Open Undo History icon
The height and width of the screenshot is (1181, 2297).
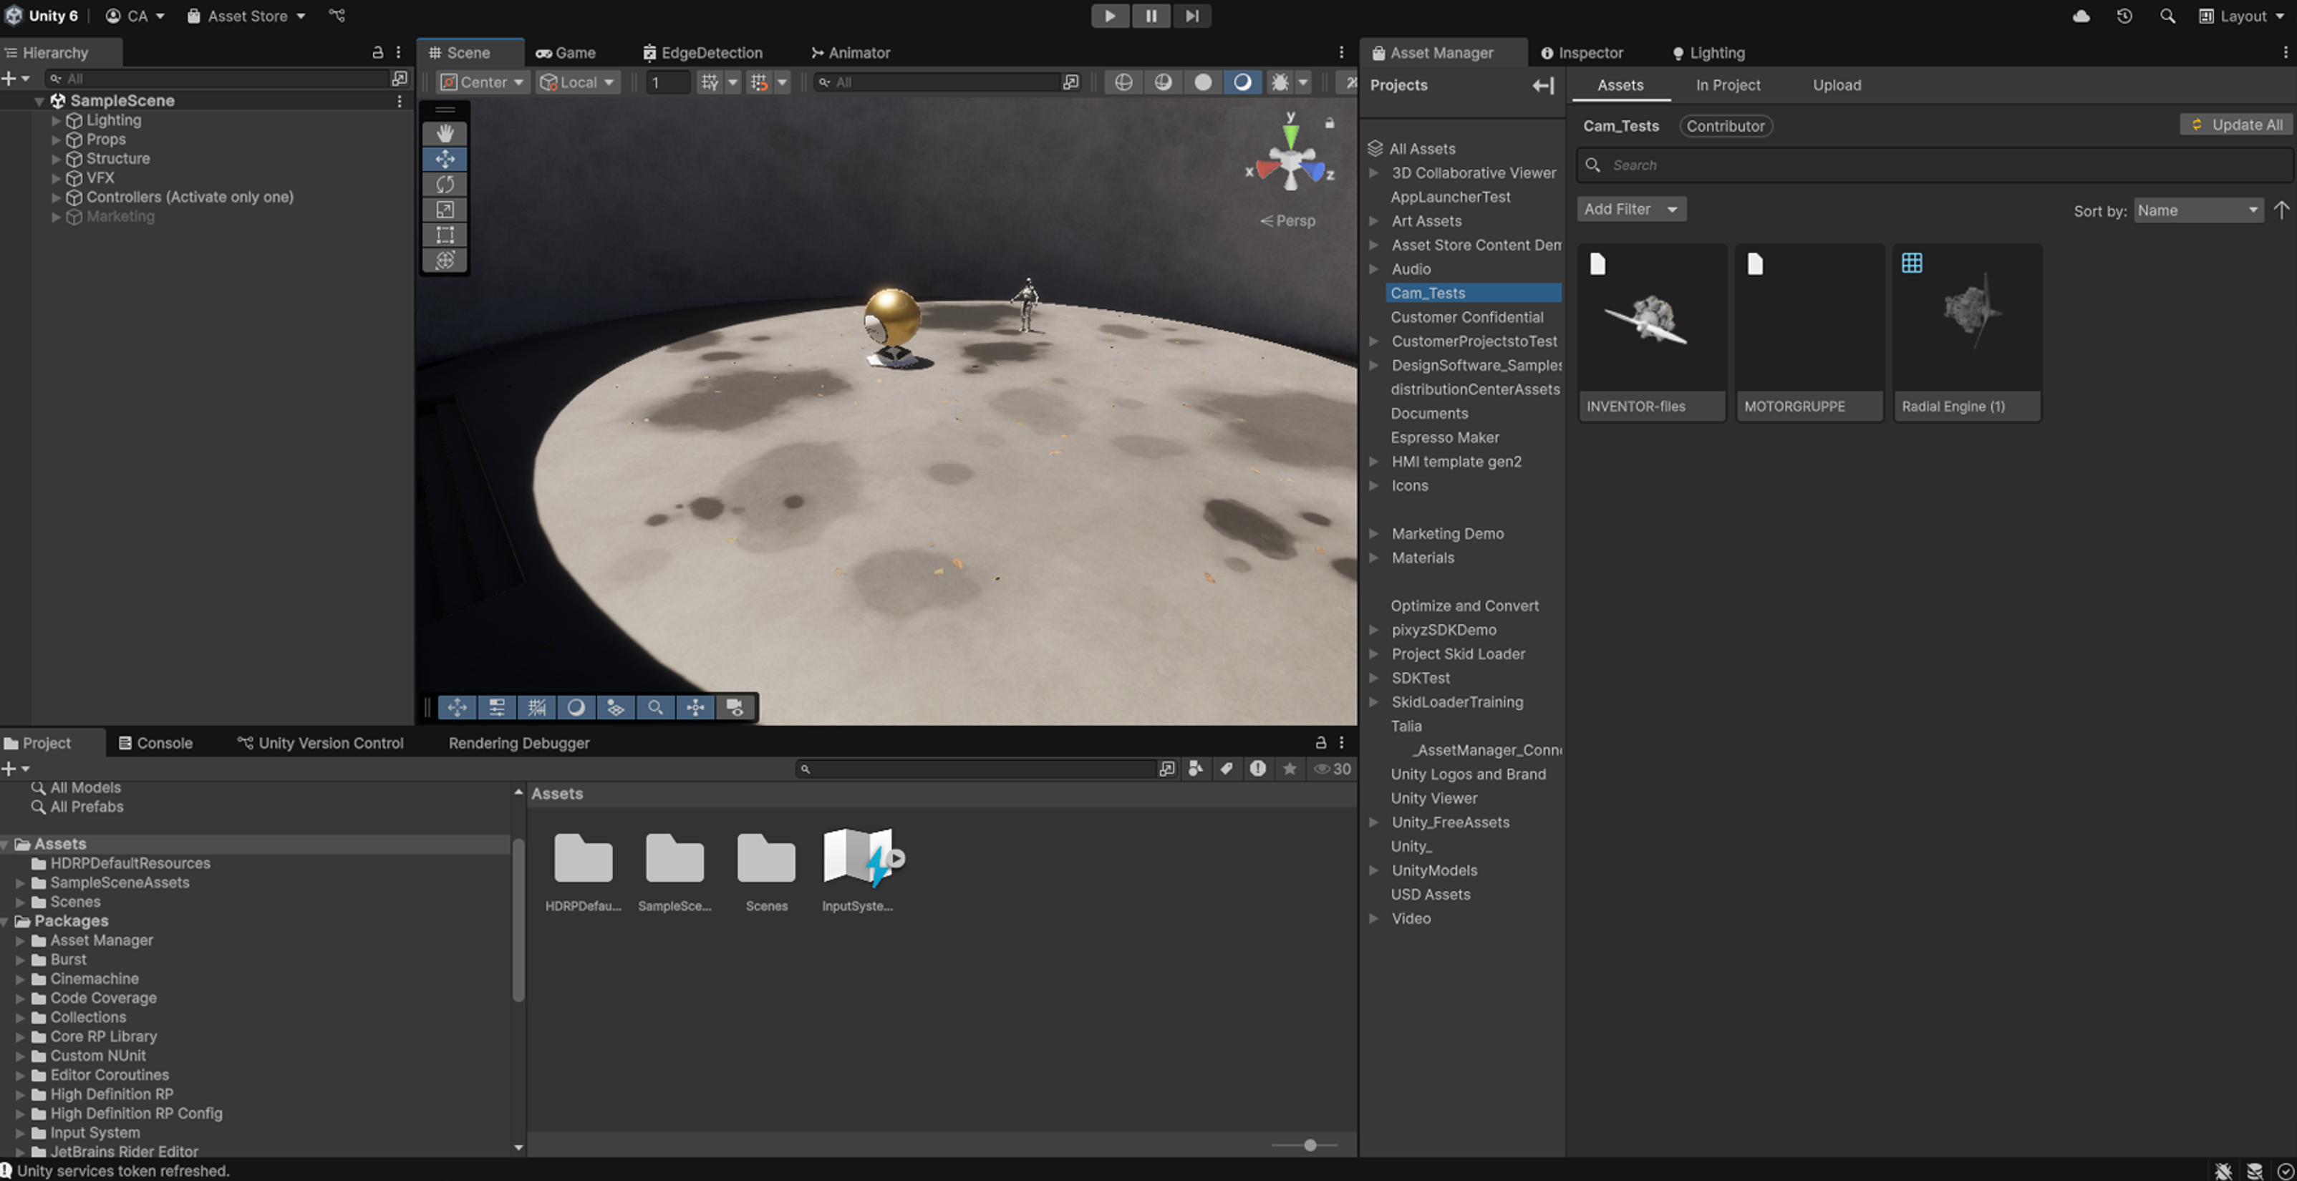pyautogui.click(x=2124, y=16)
